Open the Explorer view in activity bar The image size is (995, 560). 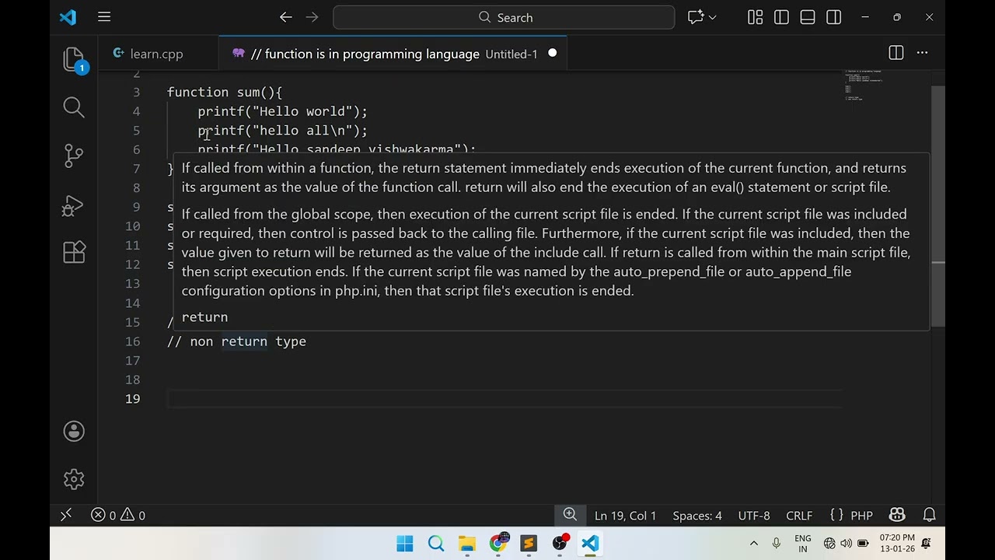74,60
